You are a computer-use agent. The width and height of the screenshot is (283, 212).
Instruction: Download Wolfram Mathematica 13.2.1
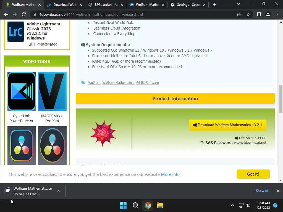coord(228,125)
